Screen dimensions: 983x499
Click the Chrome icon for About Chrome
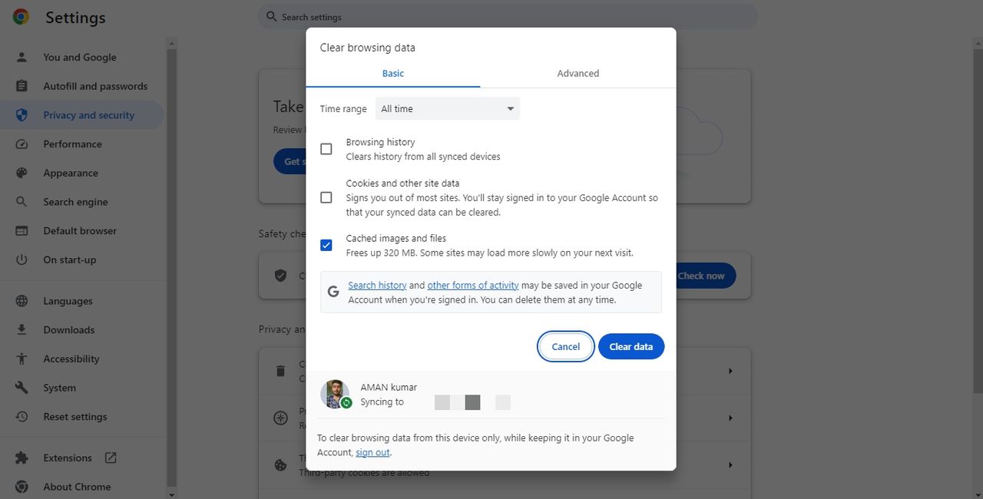(22, 487)
